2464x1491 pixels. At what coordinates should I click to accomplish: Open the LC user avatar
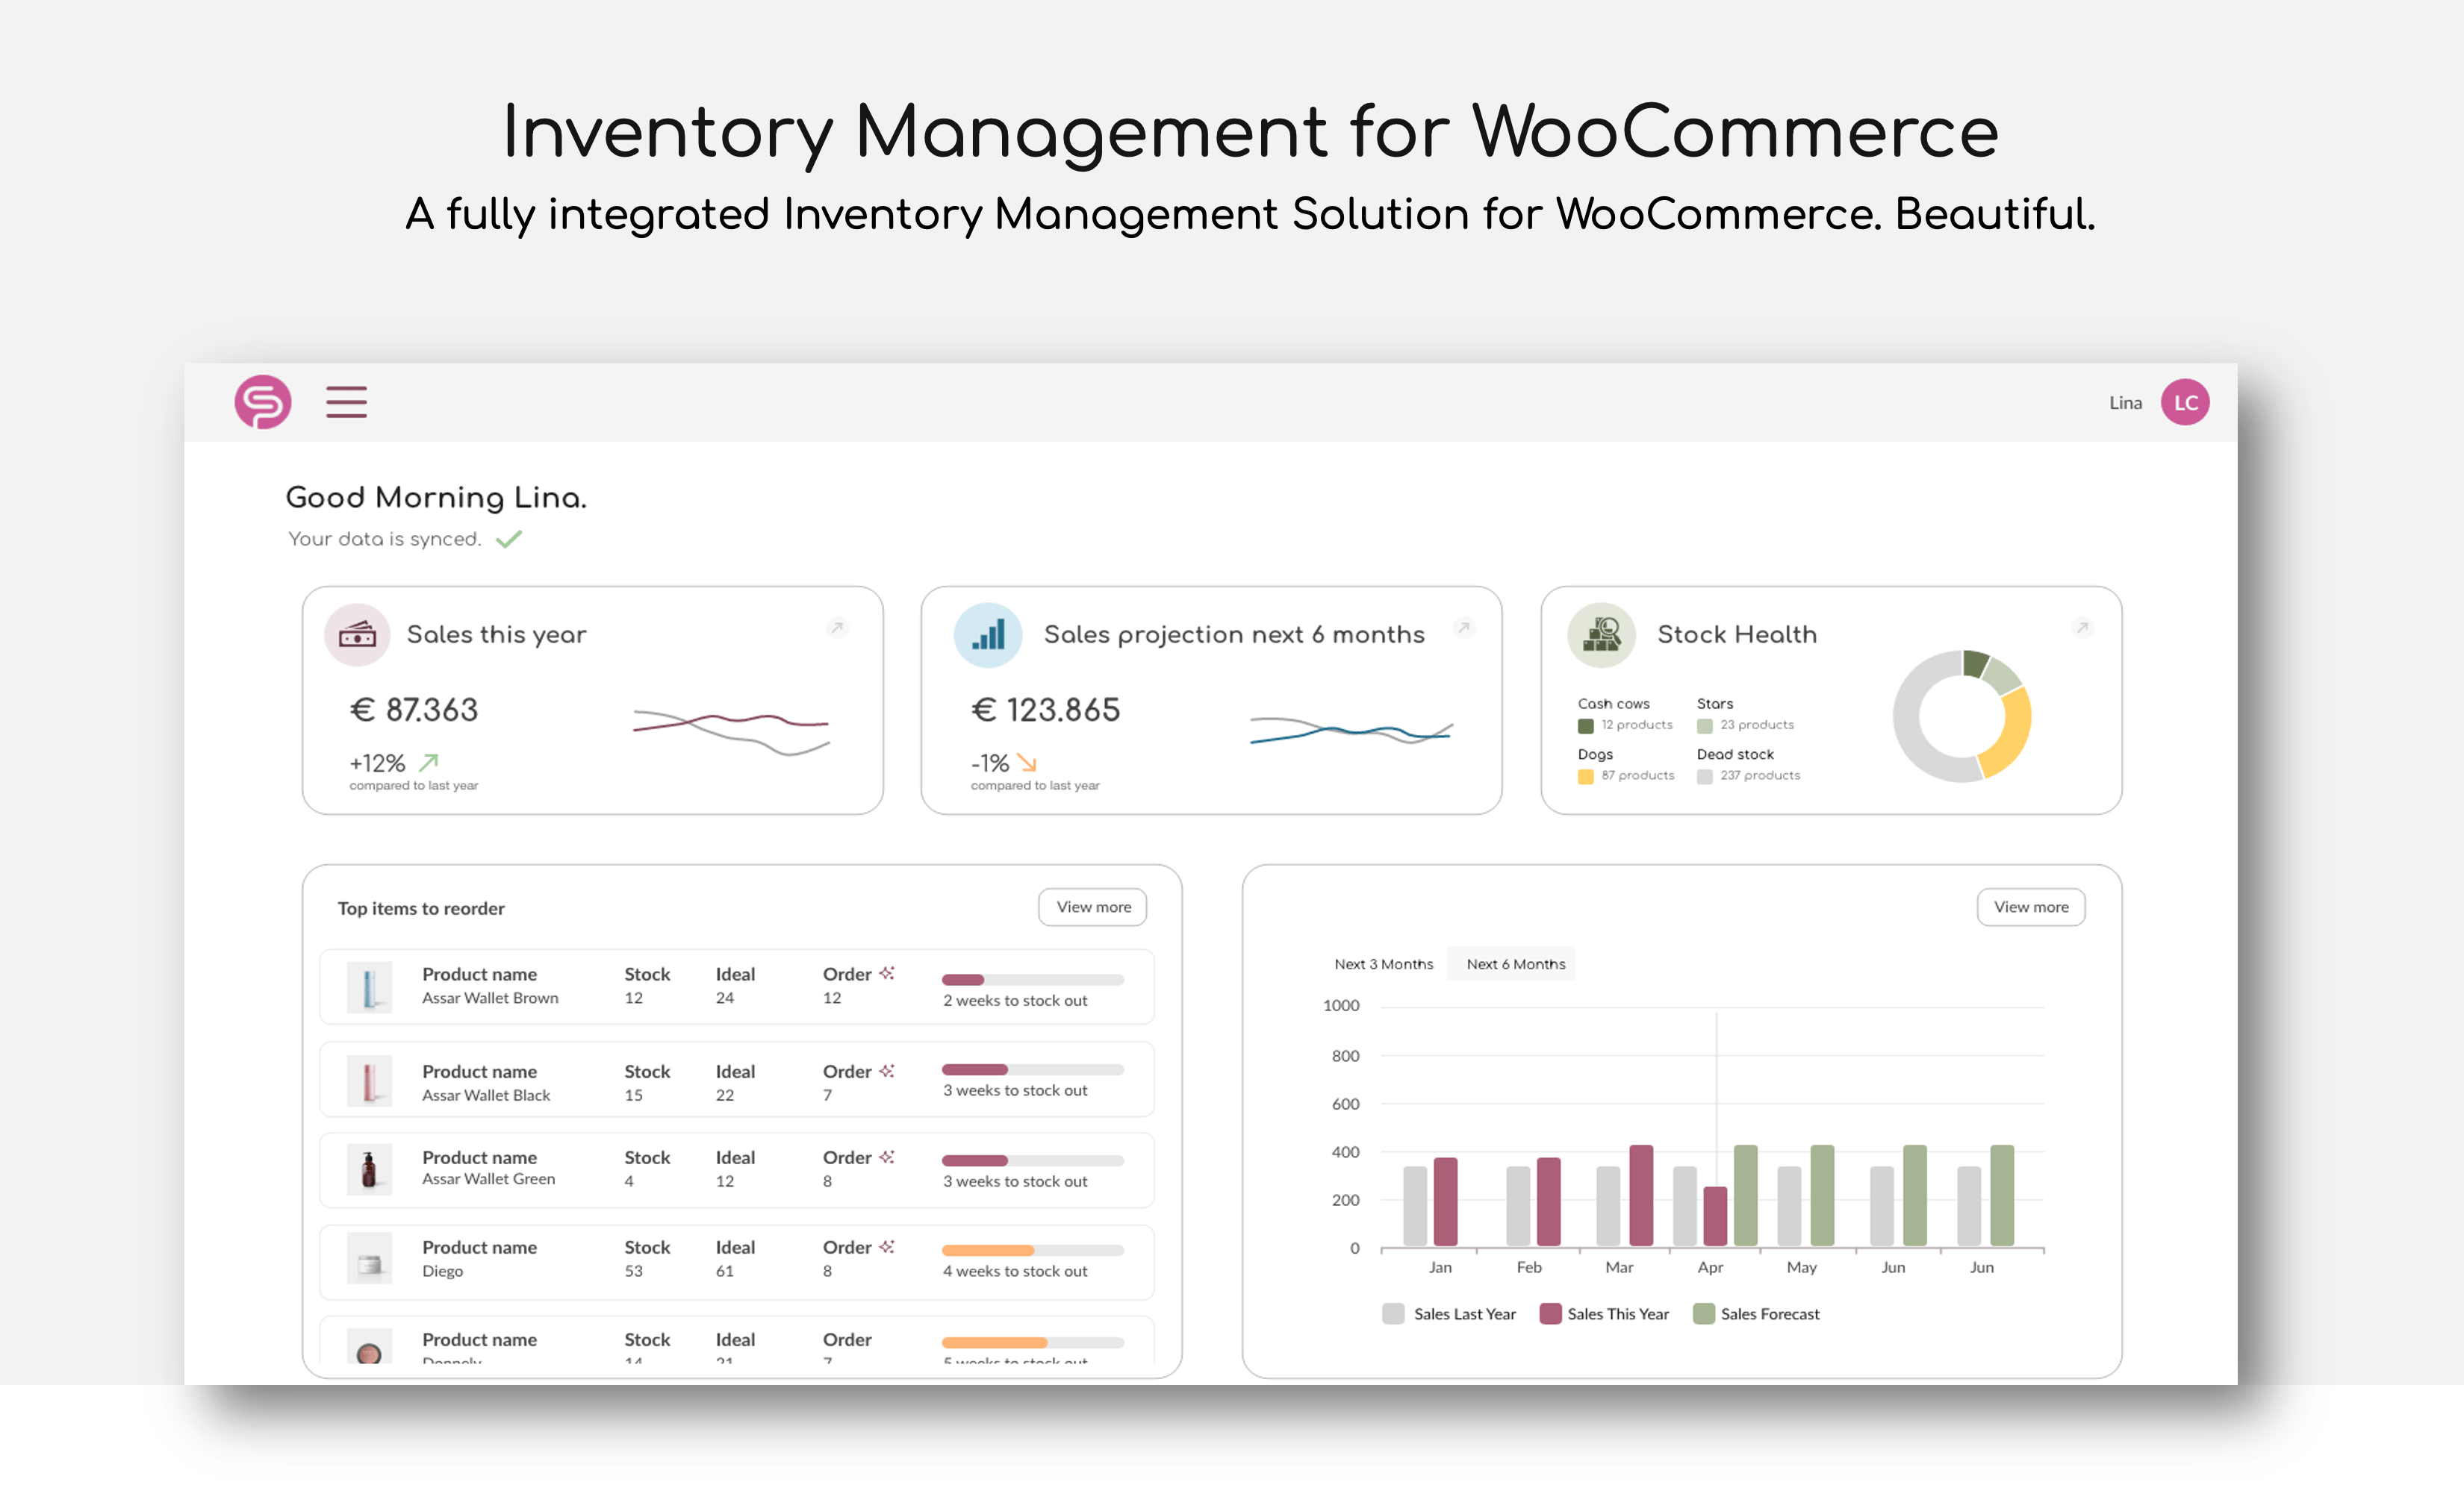click(x=2185, y=401)
